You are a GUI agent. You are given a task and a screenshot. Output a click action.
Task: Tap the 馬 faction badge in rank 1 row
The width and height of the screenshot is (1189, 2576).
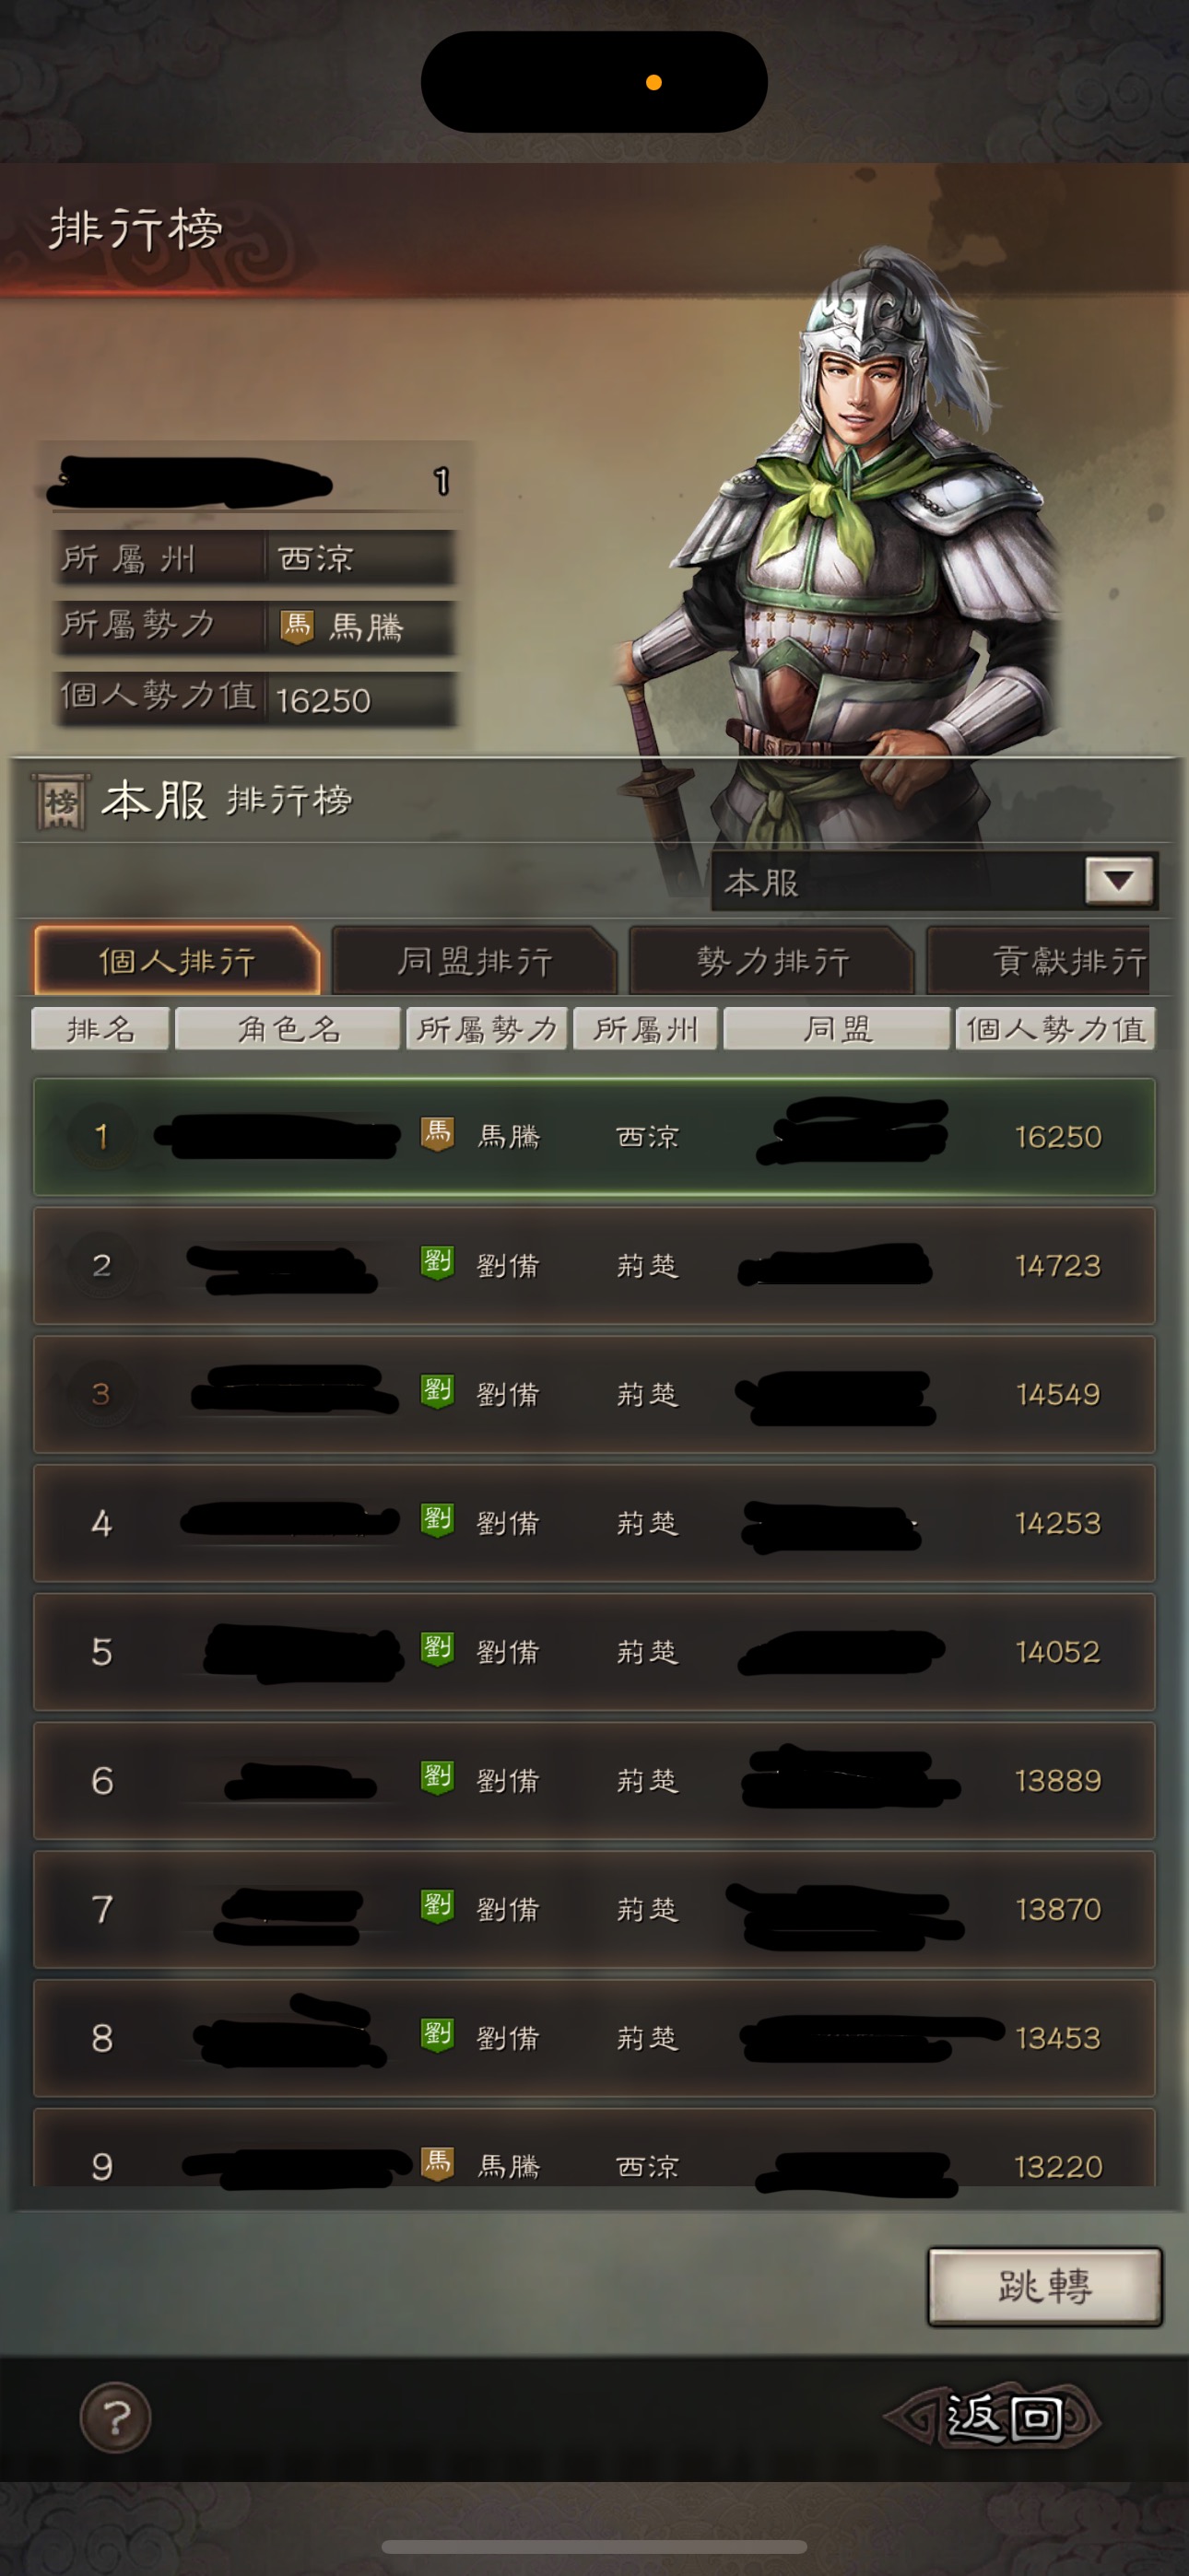[x=438, y=1134]
